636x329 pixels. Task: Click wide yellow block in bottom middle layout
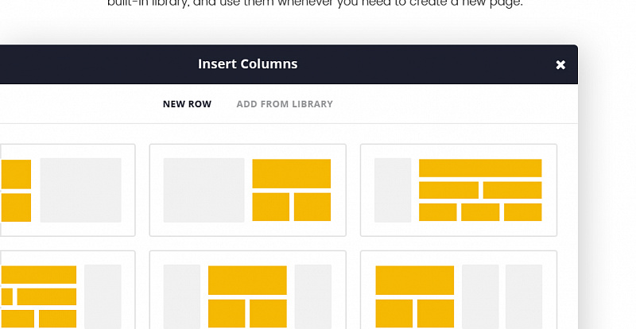[247, 280]
